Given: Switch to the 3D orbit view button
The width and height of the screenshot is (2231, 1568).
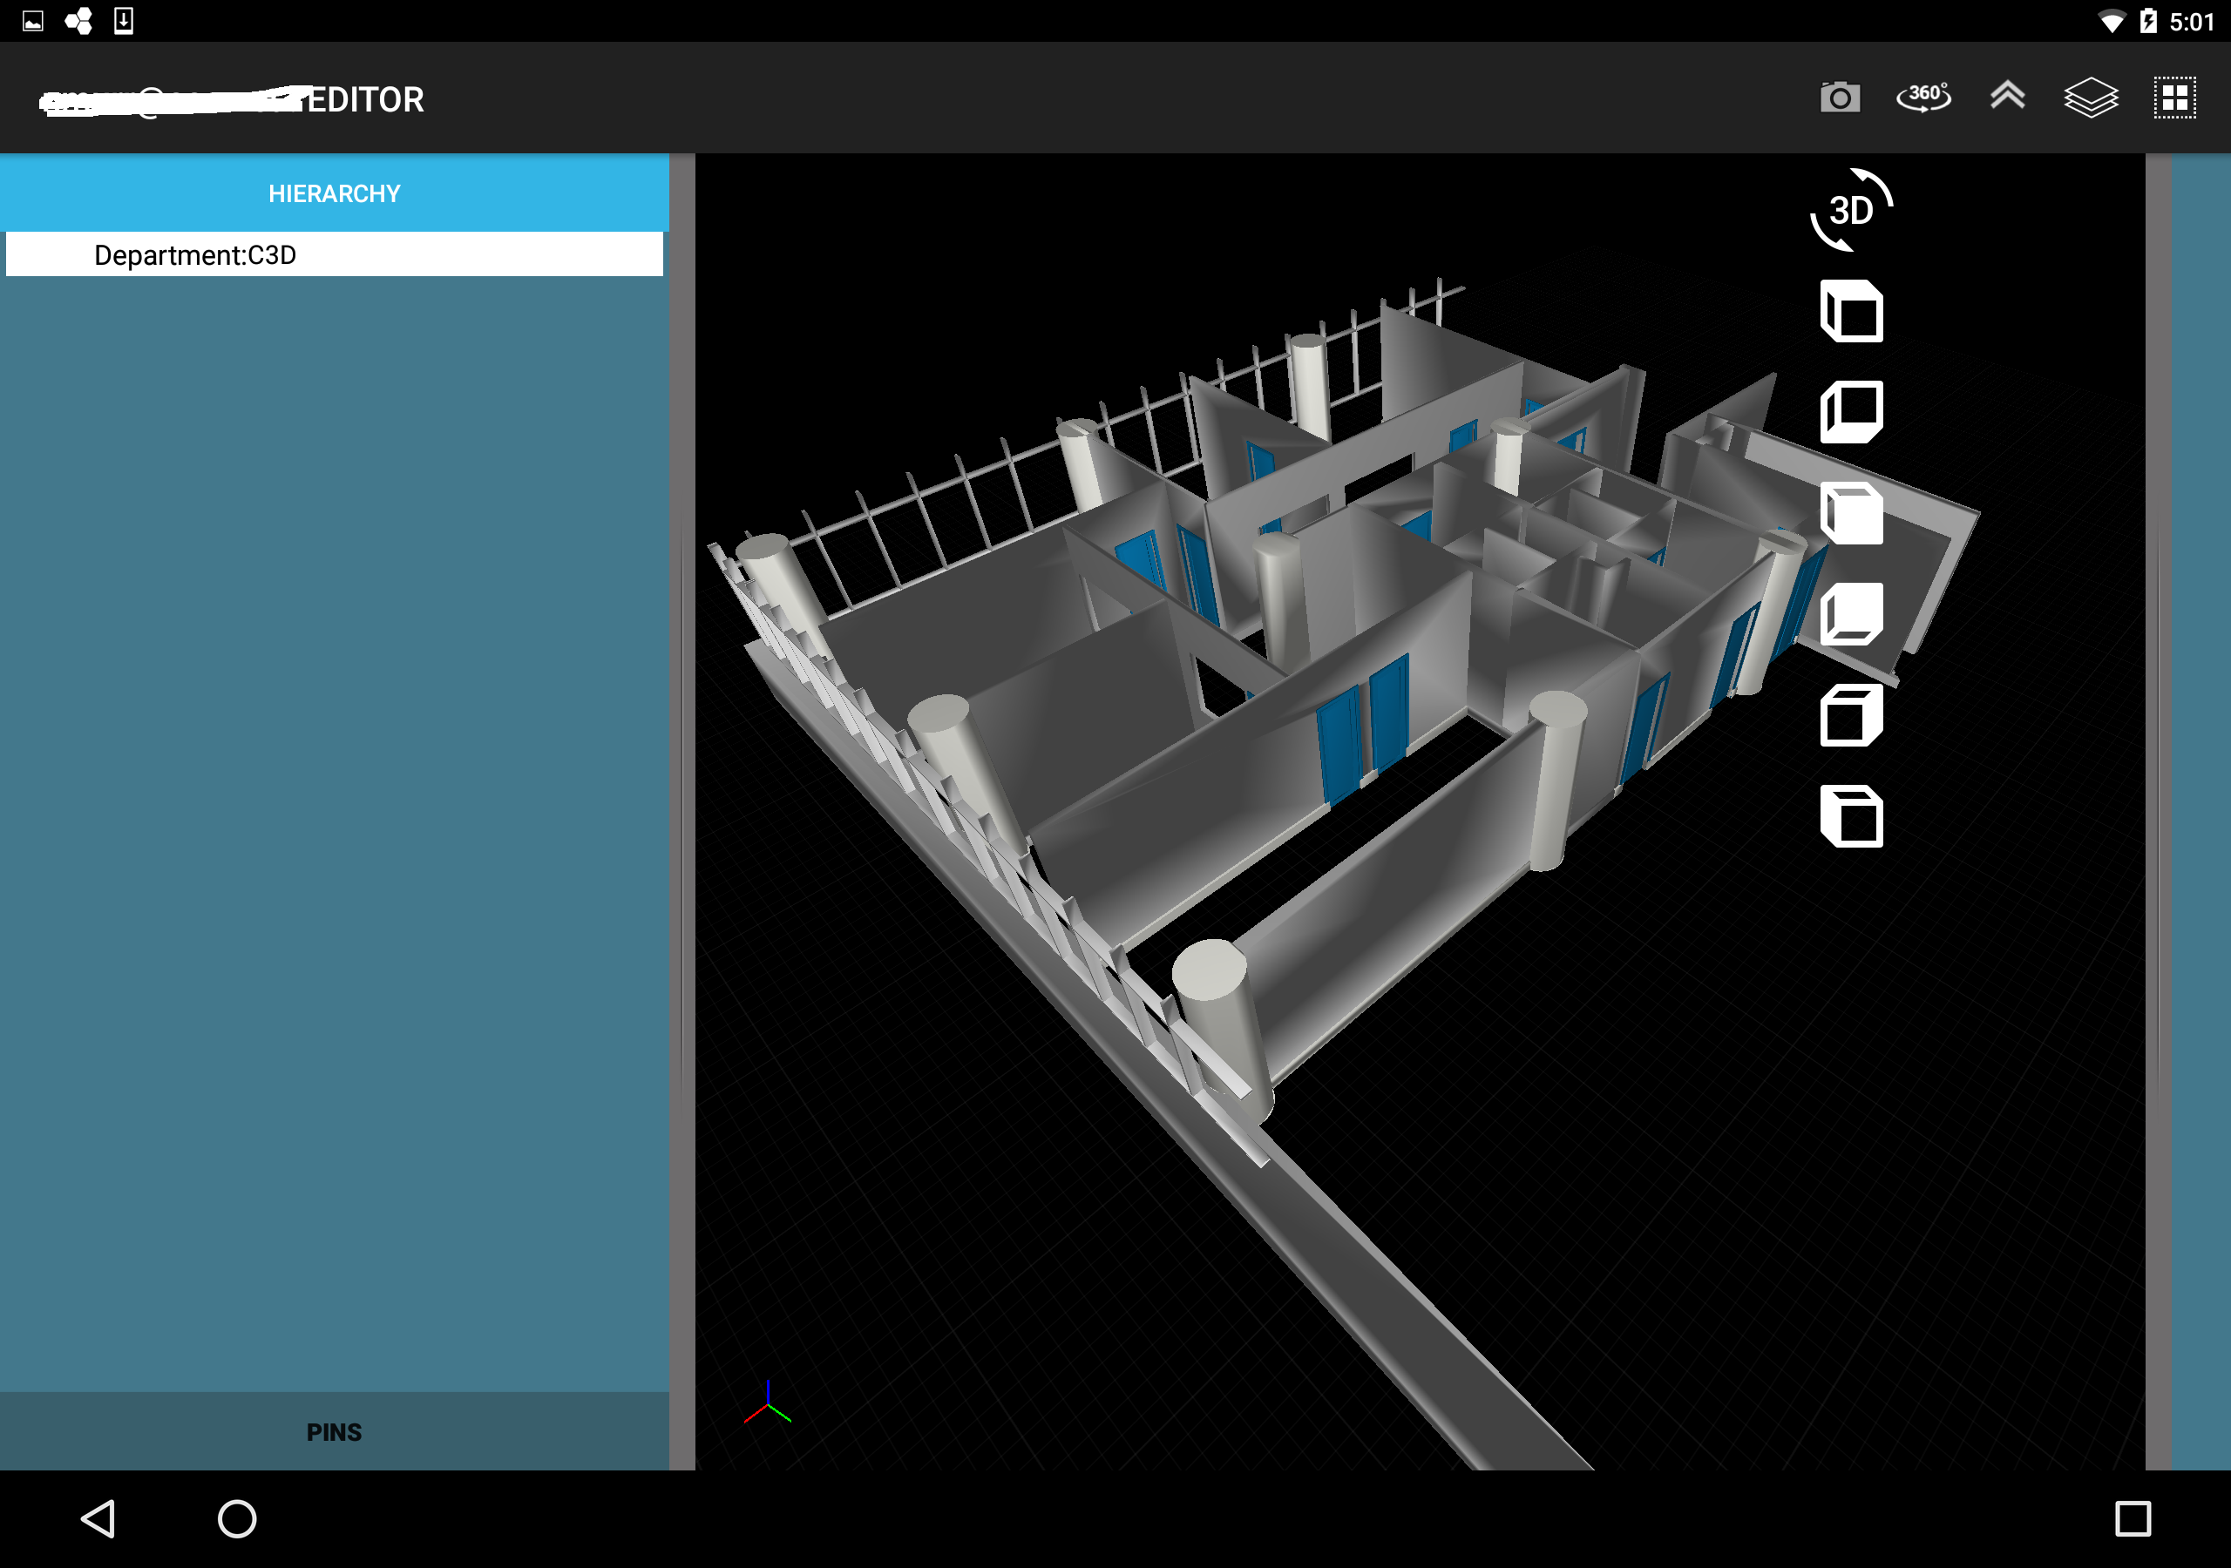Looking at the screenshot, I should pos(1850,210).
